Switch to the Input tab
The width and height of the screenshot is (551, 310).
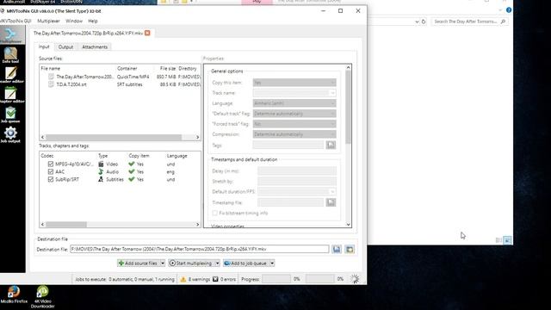click(x=44, y=46)
